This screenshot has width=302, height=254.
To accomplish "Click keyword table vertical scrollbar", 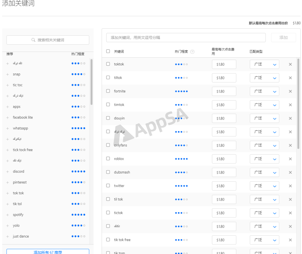I will tap(298, 104).
